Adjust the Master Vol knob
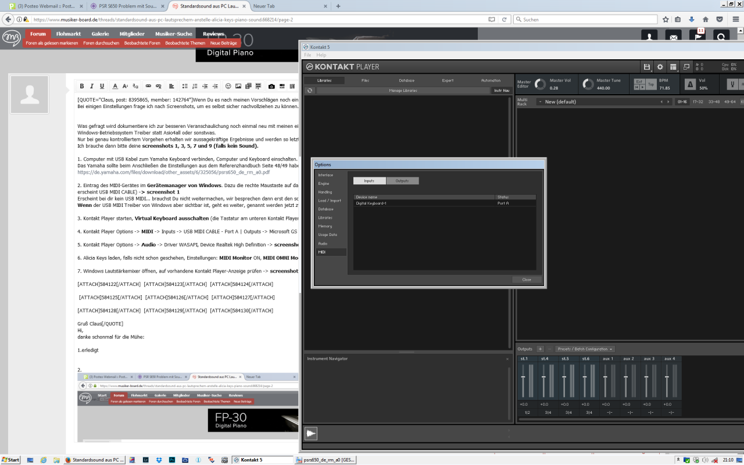This screenshot has height=465, width=744. pos(541,84)
